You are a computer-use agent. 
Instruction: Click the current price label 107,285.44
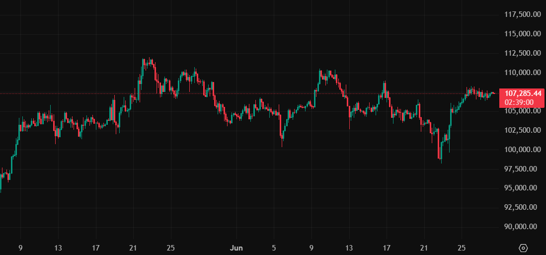tap(523, 93)
